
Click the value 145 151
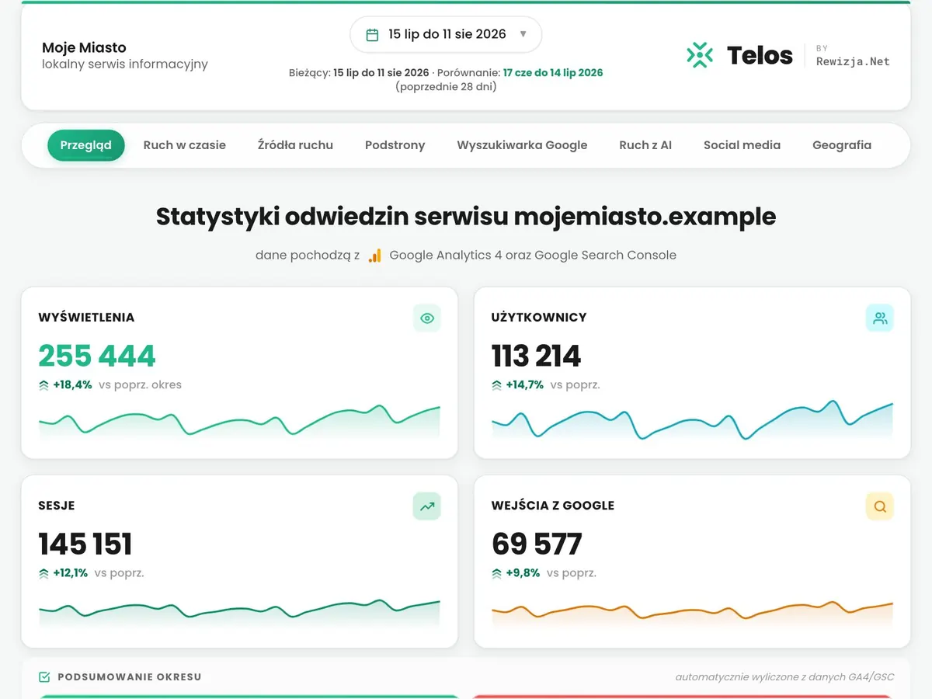[x=85, y=544]
